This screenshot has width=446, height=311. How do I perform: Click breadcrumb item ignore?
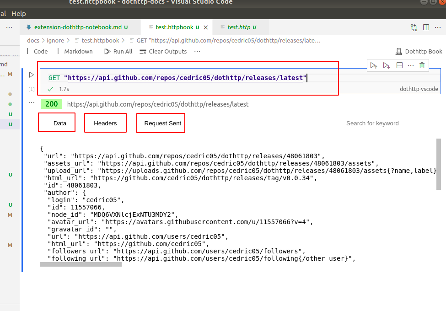pyautogui.click(x=55, y=40)
